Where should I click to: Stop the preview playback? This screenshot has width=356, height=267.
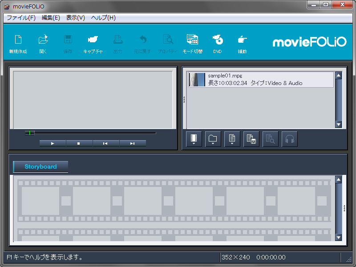click(x=79, y=143)
